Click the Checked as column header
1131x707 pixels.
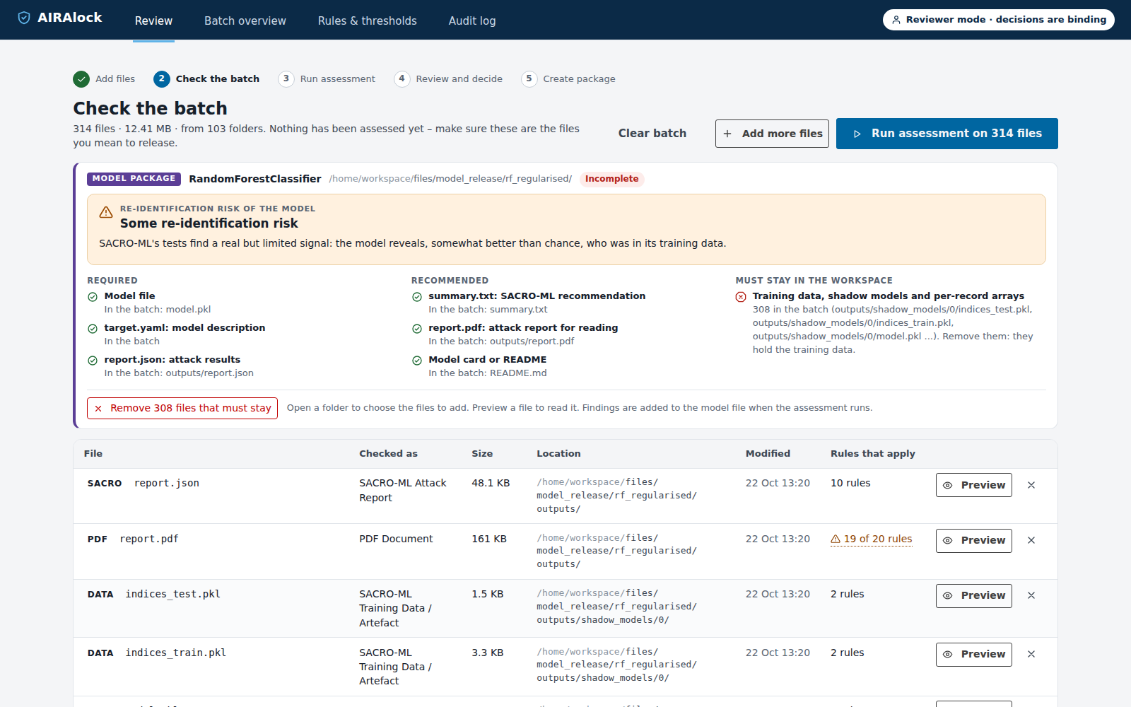point(388,454)
